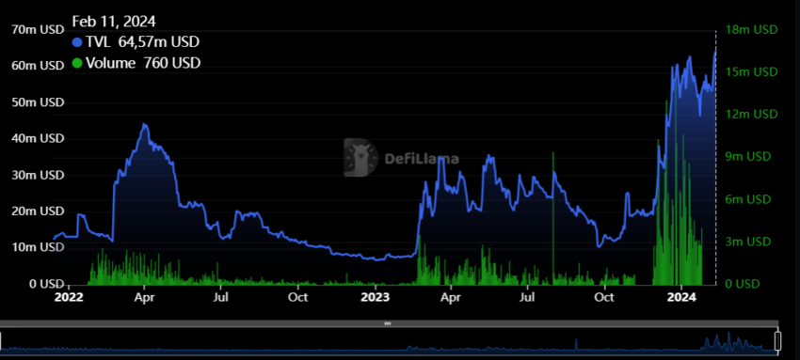800x360 pixels.
Task: Click the right handle of the range slider
Action: (x=777, y=341)
